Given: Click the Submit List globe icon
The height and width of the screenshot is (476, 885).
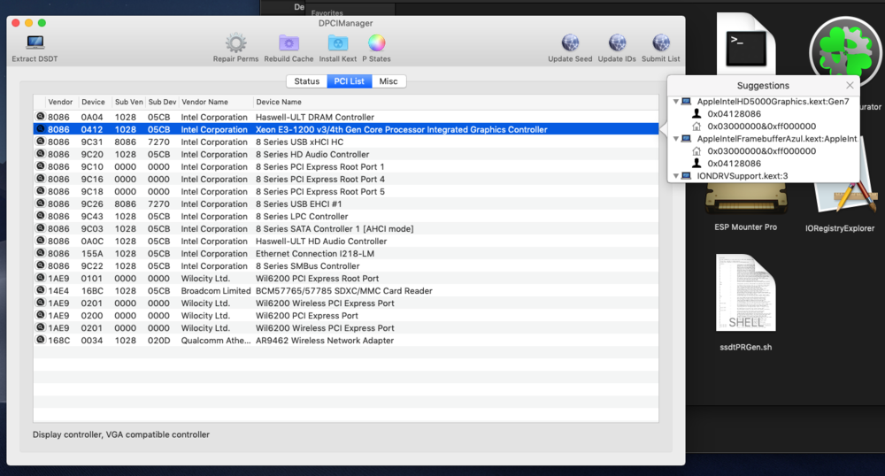Looking at the screenshot, I should [x=661, y=42].
